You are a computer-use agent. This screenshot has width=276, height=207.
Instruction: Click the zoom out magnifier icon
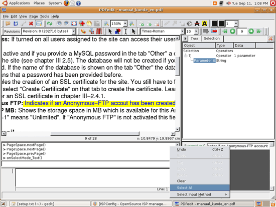106,24
